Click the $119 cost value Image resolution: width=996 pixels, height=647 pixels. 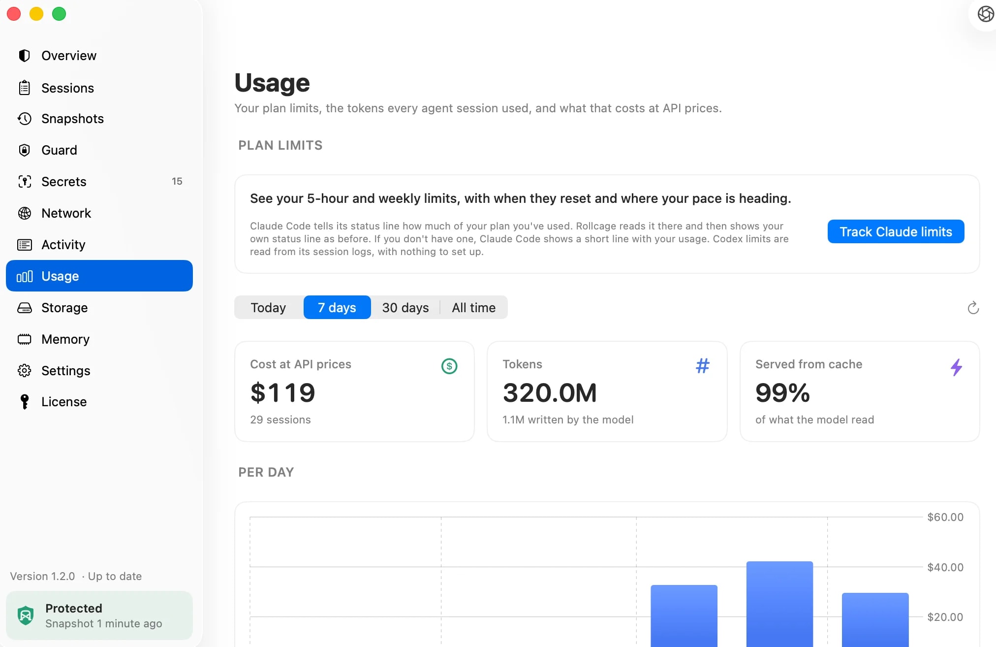pos(282,393)
